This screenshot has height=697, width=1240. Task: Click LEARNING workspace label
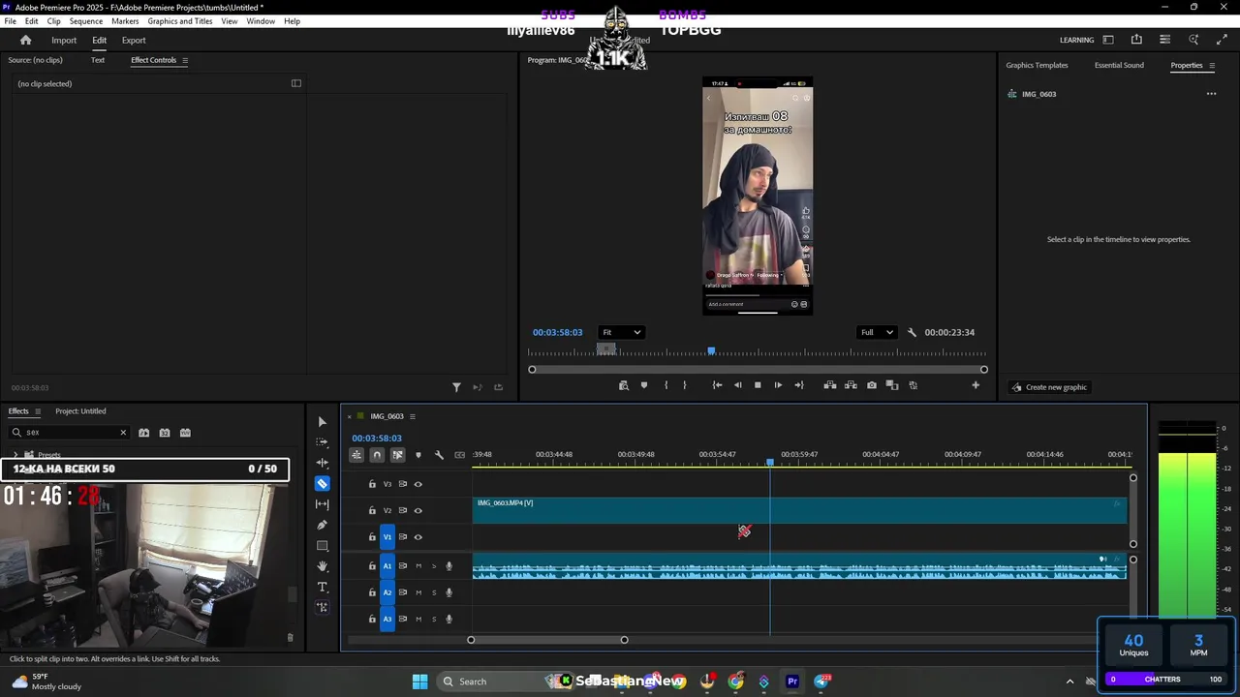click(1076, 40)
